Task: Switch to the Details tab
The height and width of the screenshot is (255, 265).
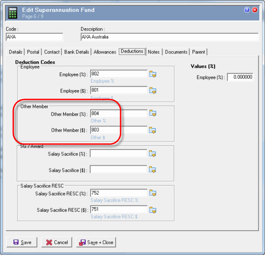Action: (x=15, y=52)
